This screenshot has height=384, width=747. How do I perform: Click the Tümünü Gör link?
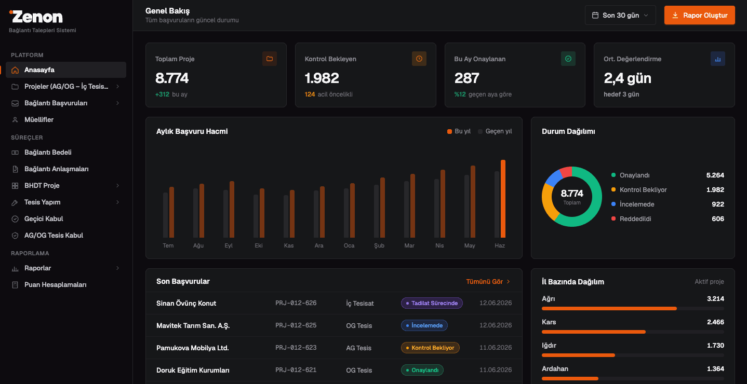pyautogui.click(x=488, y=282)
